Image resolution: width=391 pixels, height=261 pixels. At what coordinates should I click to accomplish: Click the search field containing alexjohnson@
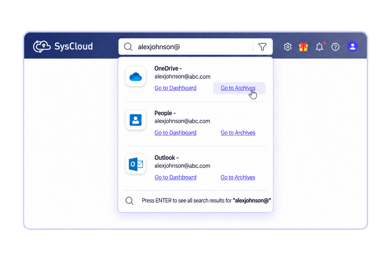tap(195, 47)
